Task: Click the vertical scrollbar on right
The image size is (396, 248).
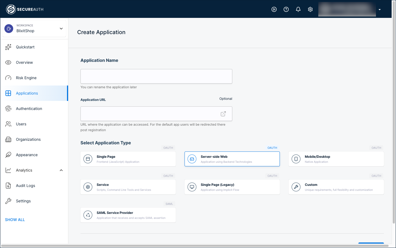Action: 394,112
